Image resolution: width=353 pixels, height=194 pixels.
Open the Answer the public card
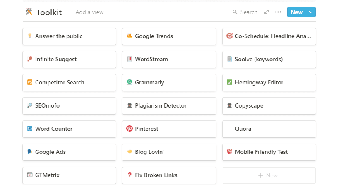tap(69, 36)
